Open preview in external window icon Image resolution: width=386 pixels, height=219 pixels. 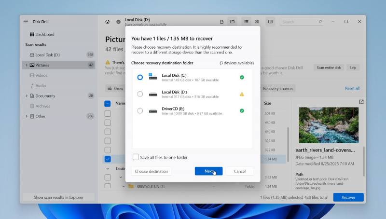(361, 102)
